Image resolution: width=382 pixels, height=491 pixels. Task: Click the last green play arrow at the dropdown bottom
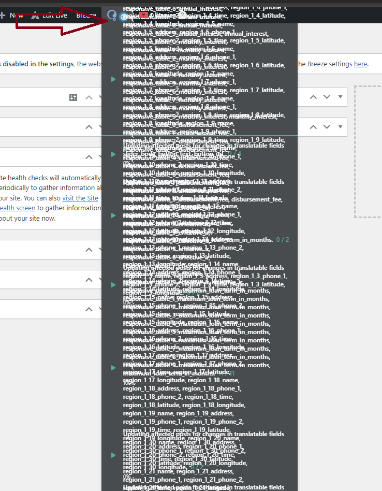113,455
